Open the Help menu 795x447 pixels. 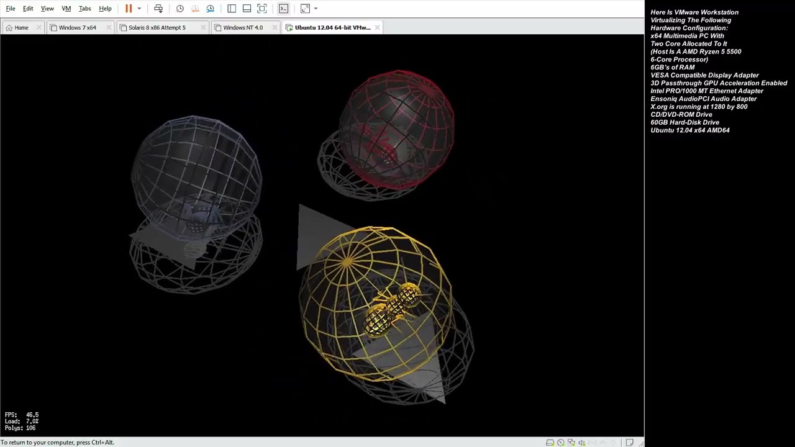106,9
